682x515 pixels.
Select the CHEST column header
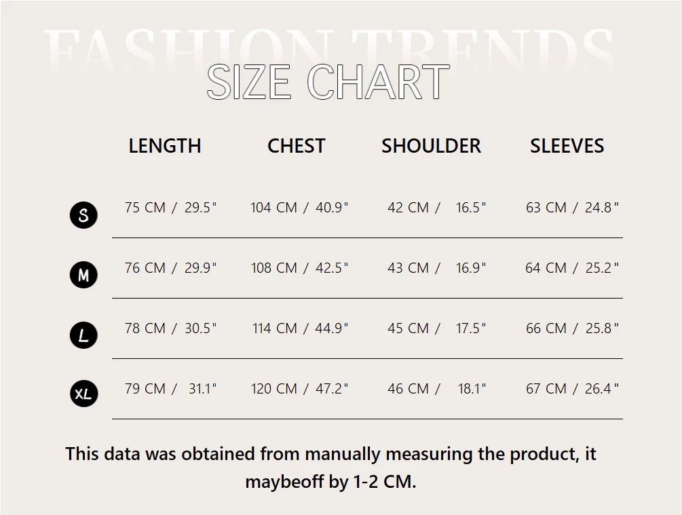pos(297,146)
